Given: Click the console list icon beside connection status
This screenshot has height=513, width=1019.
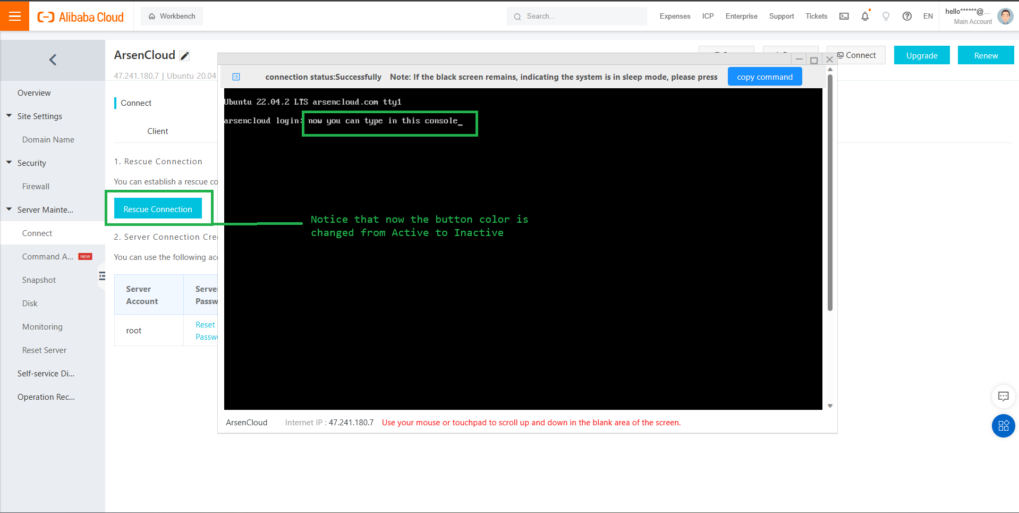Looking at the screenshot, I should pos(236,77).
